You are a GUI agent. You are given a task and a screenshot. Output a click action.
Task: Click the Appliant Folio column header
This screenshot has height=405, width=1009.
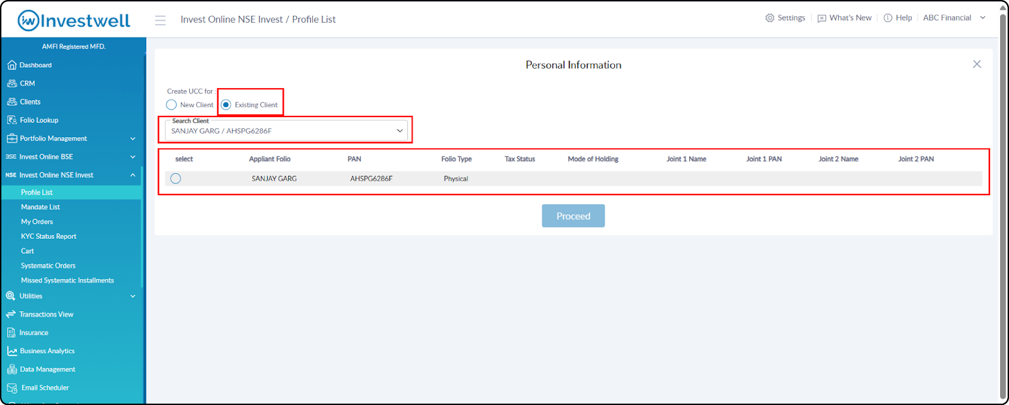point(270,159)
